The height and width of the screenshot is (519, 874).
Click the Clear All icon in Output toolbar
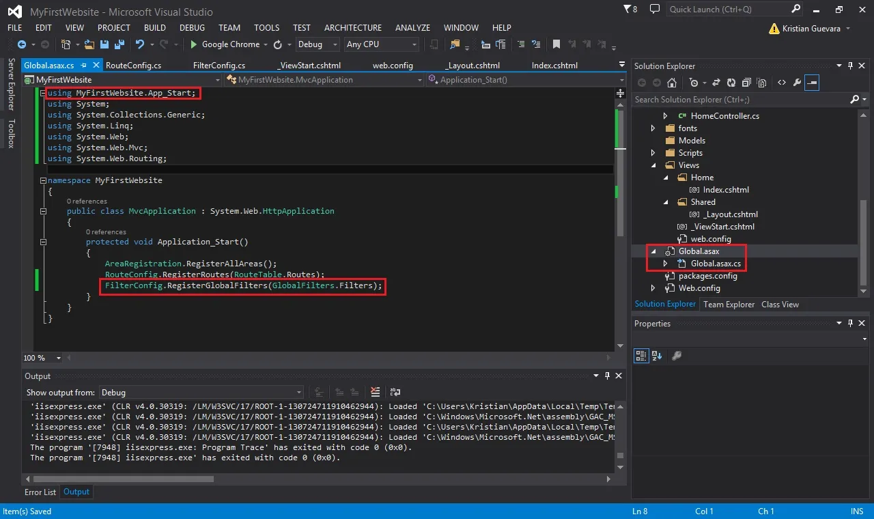[x=375, y=392]
